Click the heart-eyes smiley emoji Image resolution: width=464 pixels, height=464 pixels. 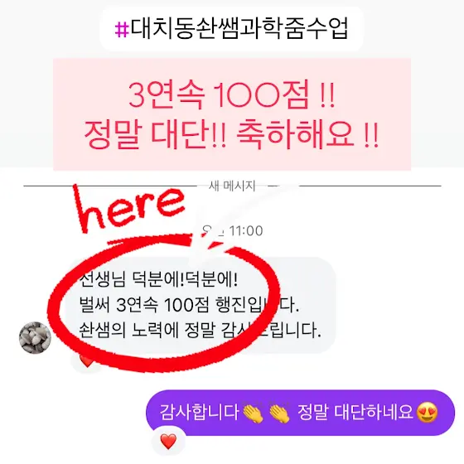pos(427,413)
